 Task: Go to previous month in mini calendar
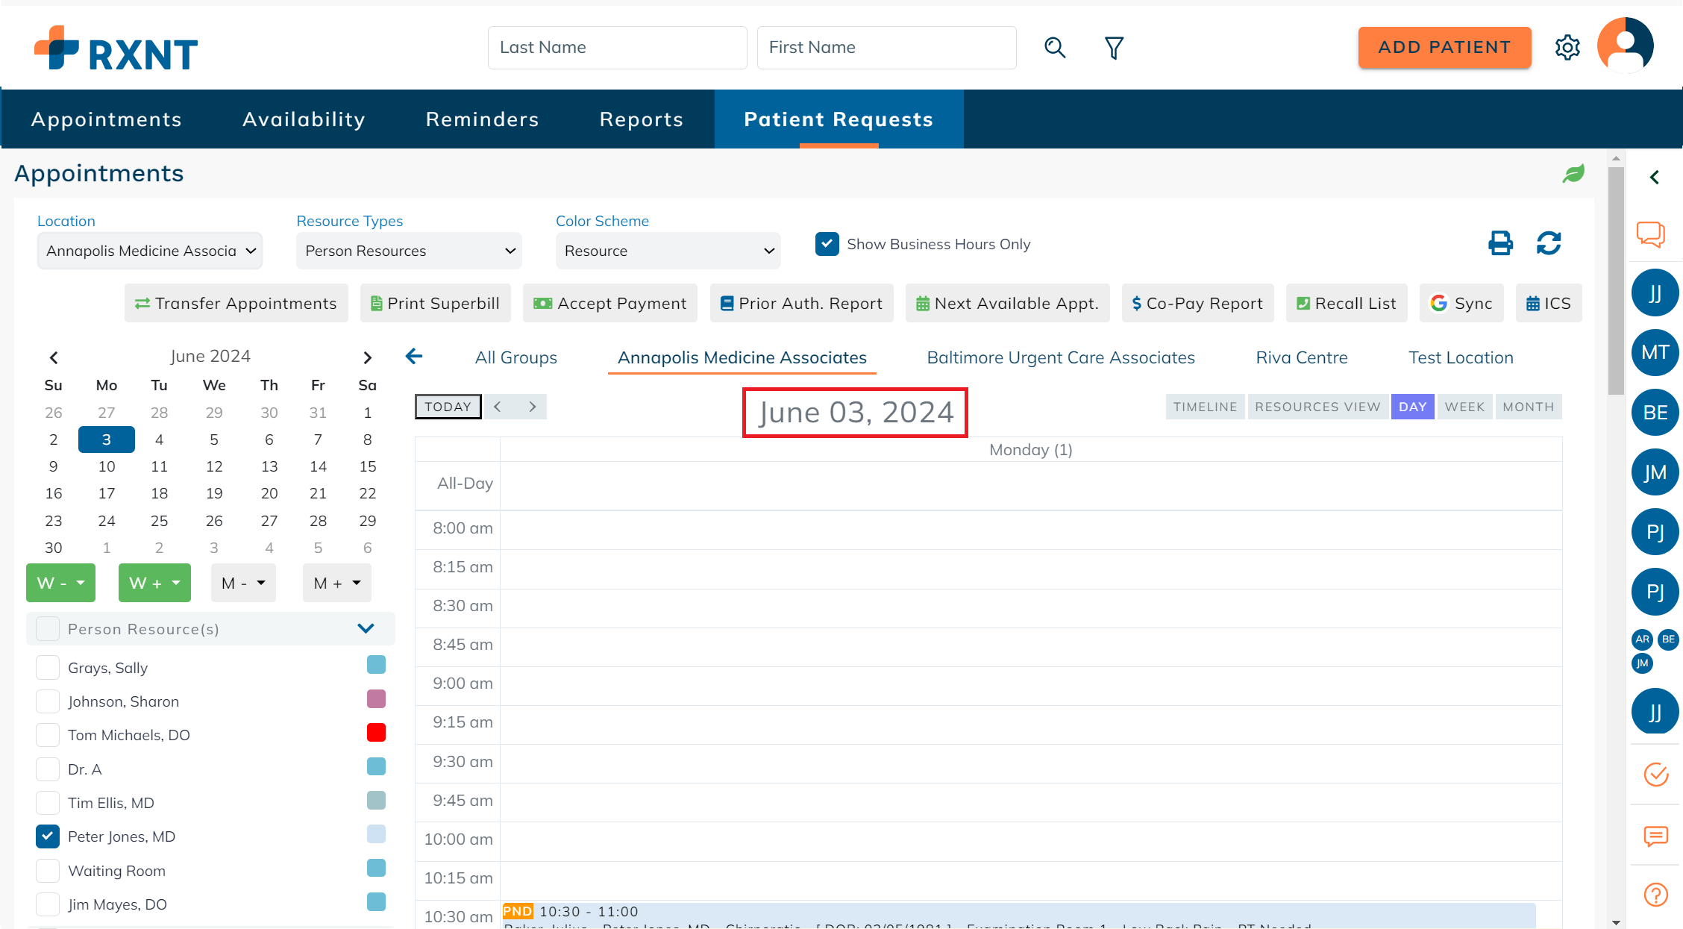pos(54,357)
